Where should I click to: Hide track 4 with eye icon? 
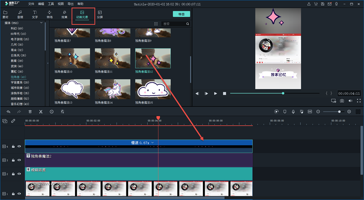pos(19,147)
